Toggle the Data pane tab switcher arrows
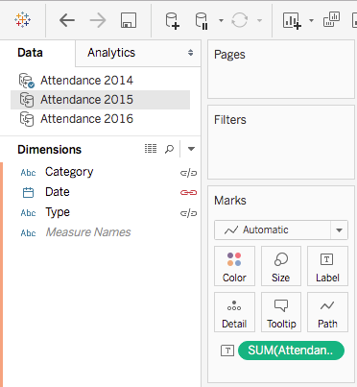Screen dimensions: 357x387 (x=191, y=53)
